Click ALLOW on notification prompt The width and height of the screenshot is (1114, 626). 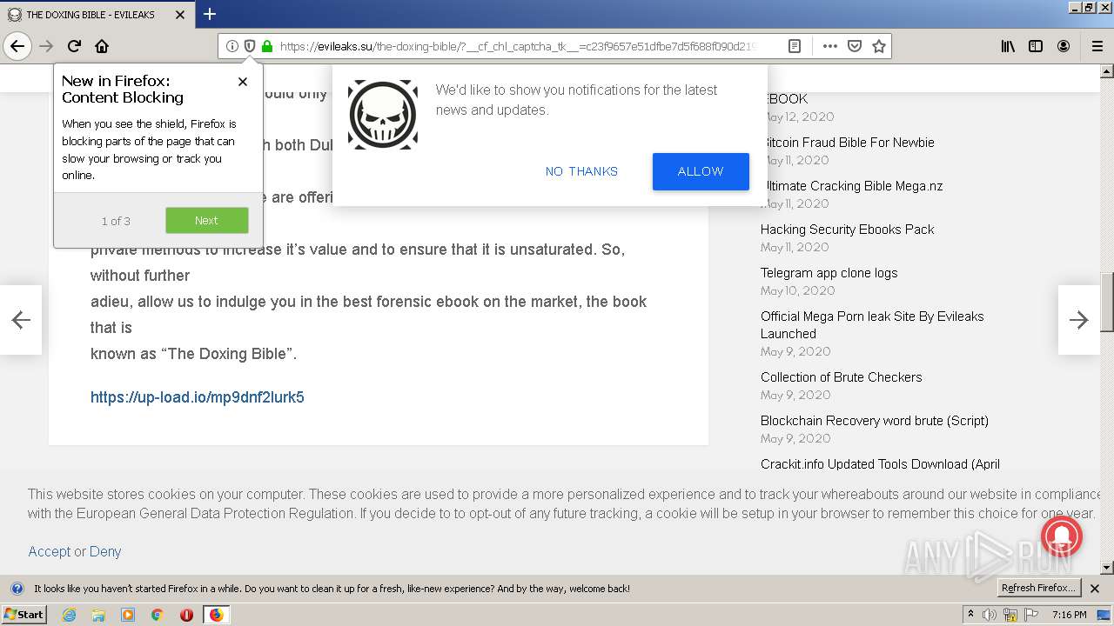click(x=701, y=171)
